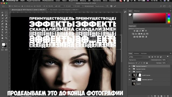
Task: Hide the Группа 2 копия 2 group
Action: point(130,66)
